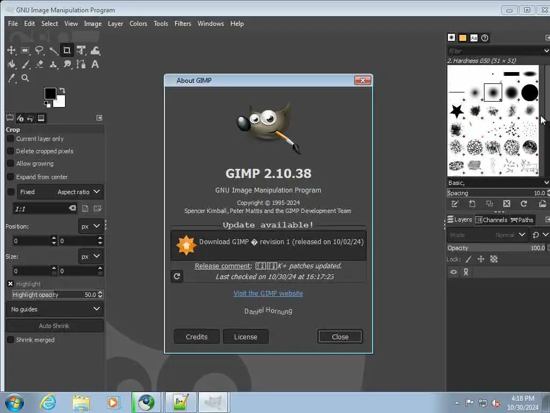
Task: Refresh the brushes list
Action: tap(524, 204)
